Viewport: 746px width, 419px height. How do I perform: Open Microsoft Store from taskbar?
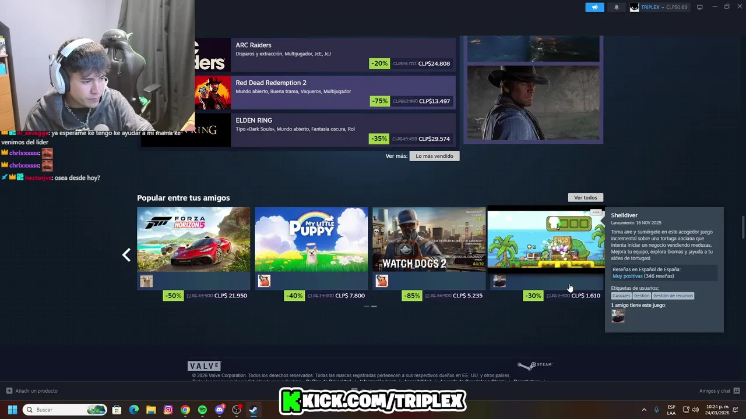(117, 410)
